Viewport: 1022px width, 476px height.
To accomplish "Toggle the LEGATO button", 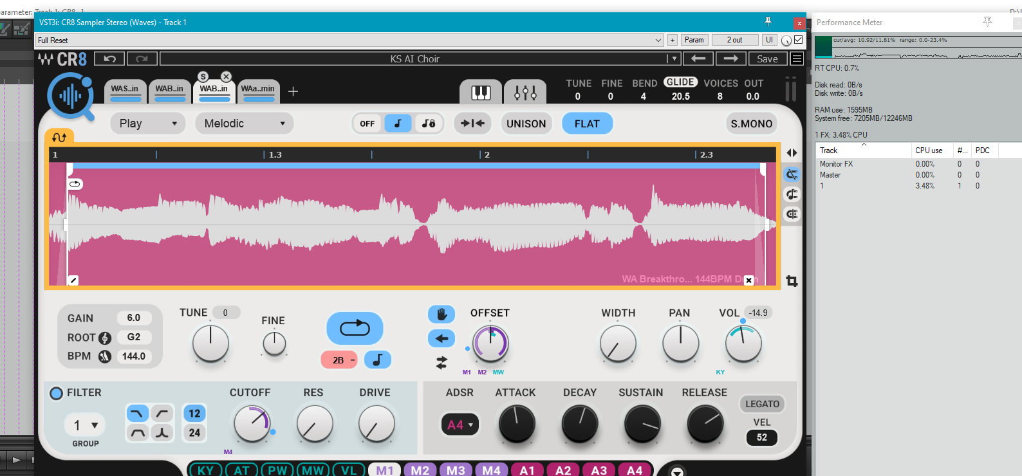I will [762, 404].
